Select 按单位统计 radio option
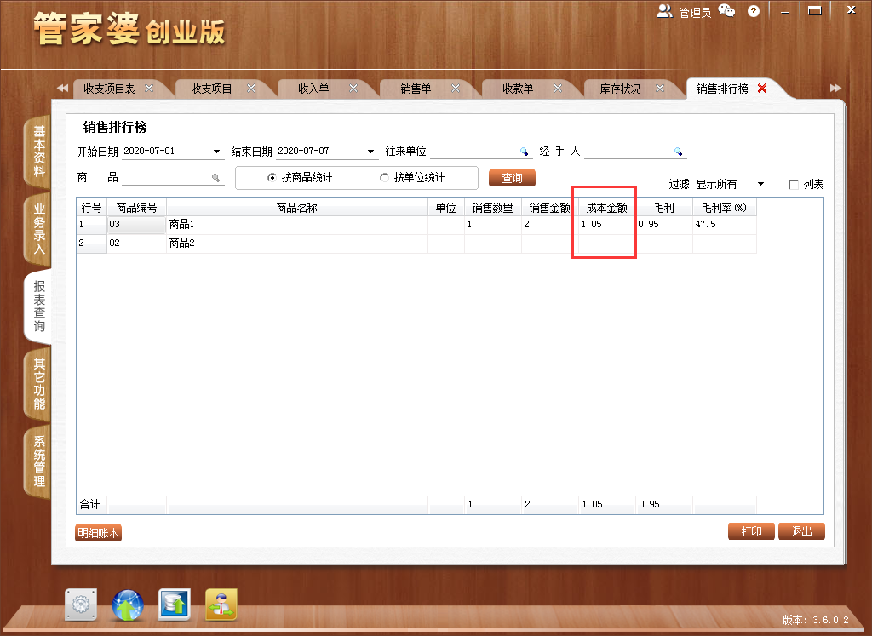The height and width of the screenshot is (636, 872). tap(384, 177)
